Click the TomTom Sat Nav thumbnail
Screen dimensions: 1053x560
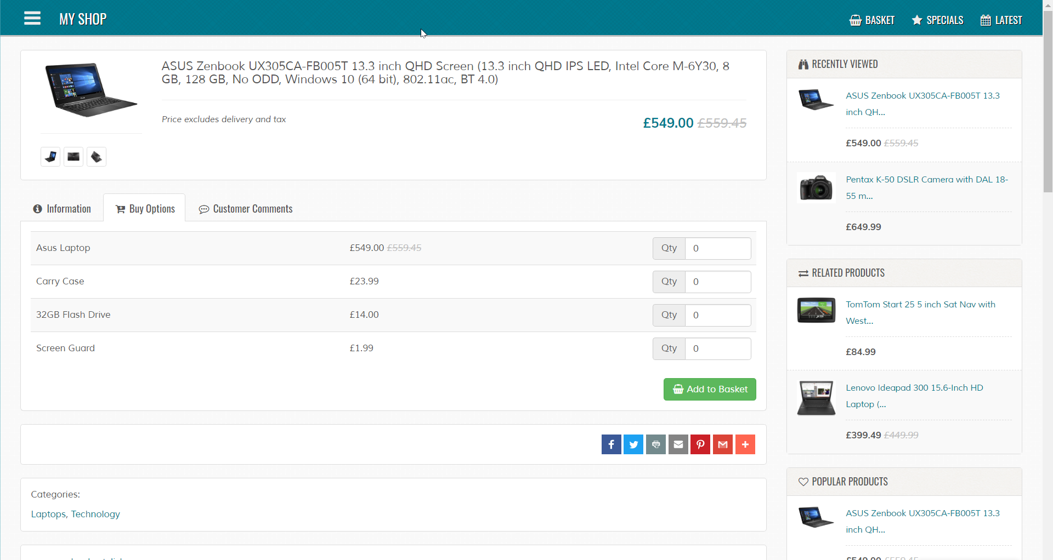point(816,310)
